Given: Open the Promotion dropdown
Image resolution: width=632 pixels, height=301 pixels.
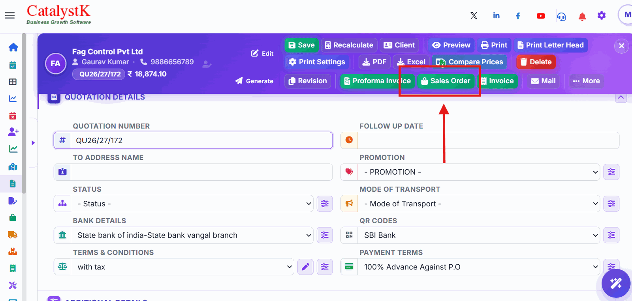Looking at the screenshot, I should click(479, 172).
